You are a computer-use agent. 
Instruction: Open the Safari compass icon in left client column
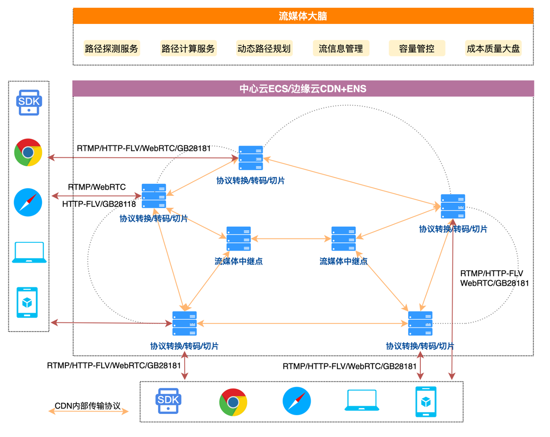coord(28,202)
